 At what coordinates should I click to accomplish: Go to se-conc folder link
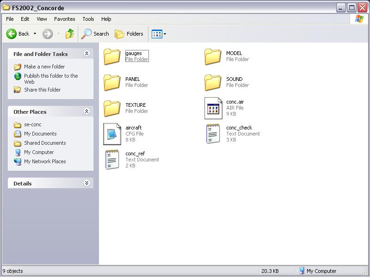(32, 124)
